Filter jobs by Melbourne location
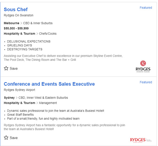 click(x=11, y=23)
